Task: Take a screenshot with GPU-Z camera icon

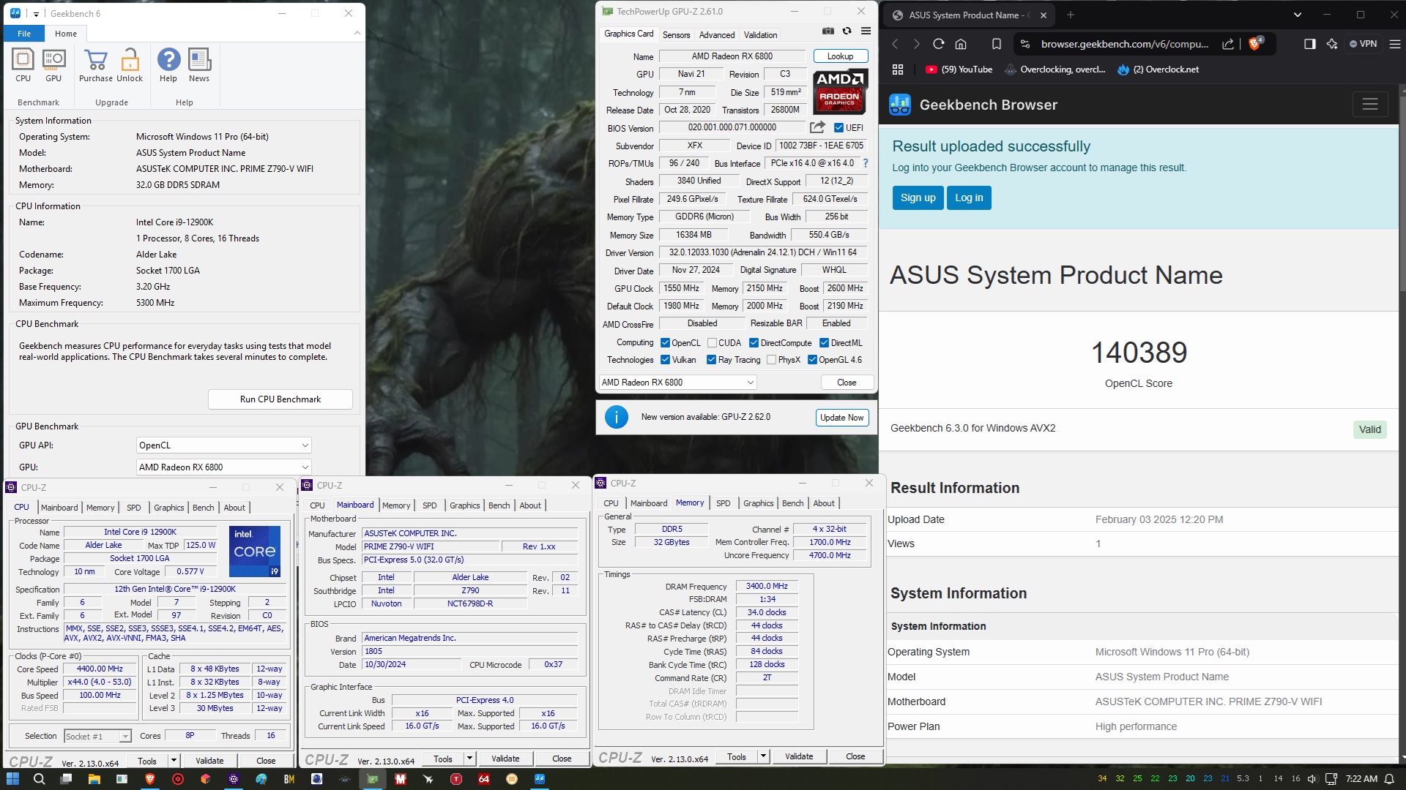Action: 827,31
